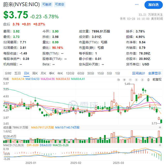Click the 加自选 button
166x165 pixels.
click(153, 5)
